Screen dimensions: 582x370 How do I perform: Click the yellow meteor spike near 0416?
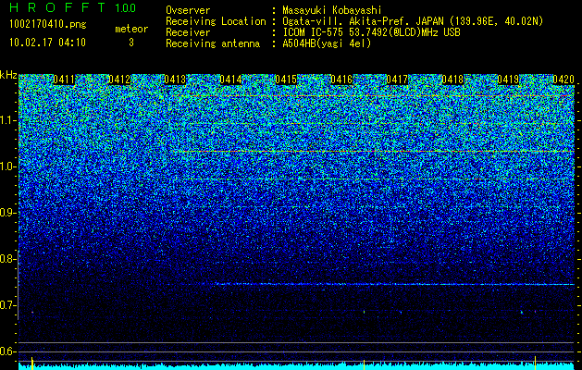coord(365,364)
